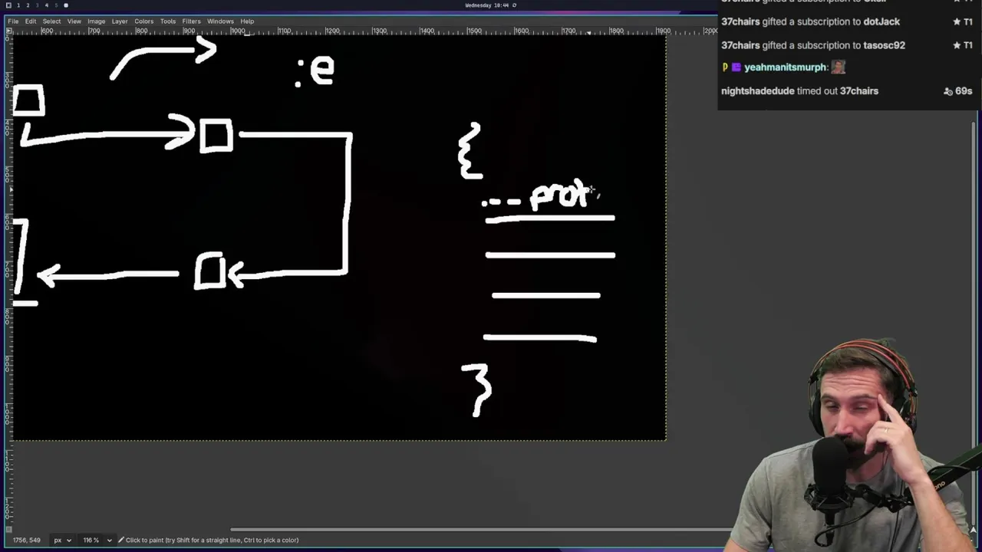The image size is (982, 552).
Task: Open the Windows menu
Action: pos(220,21)
